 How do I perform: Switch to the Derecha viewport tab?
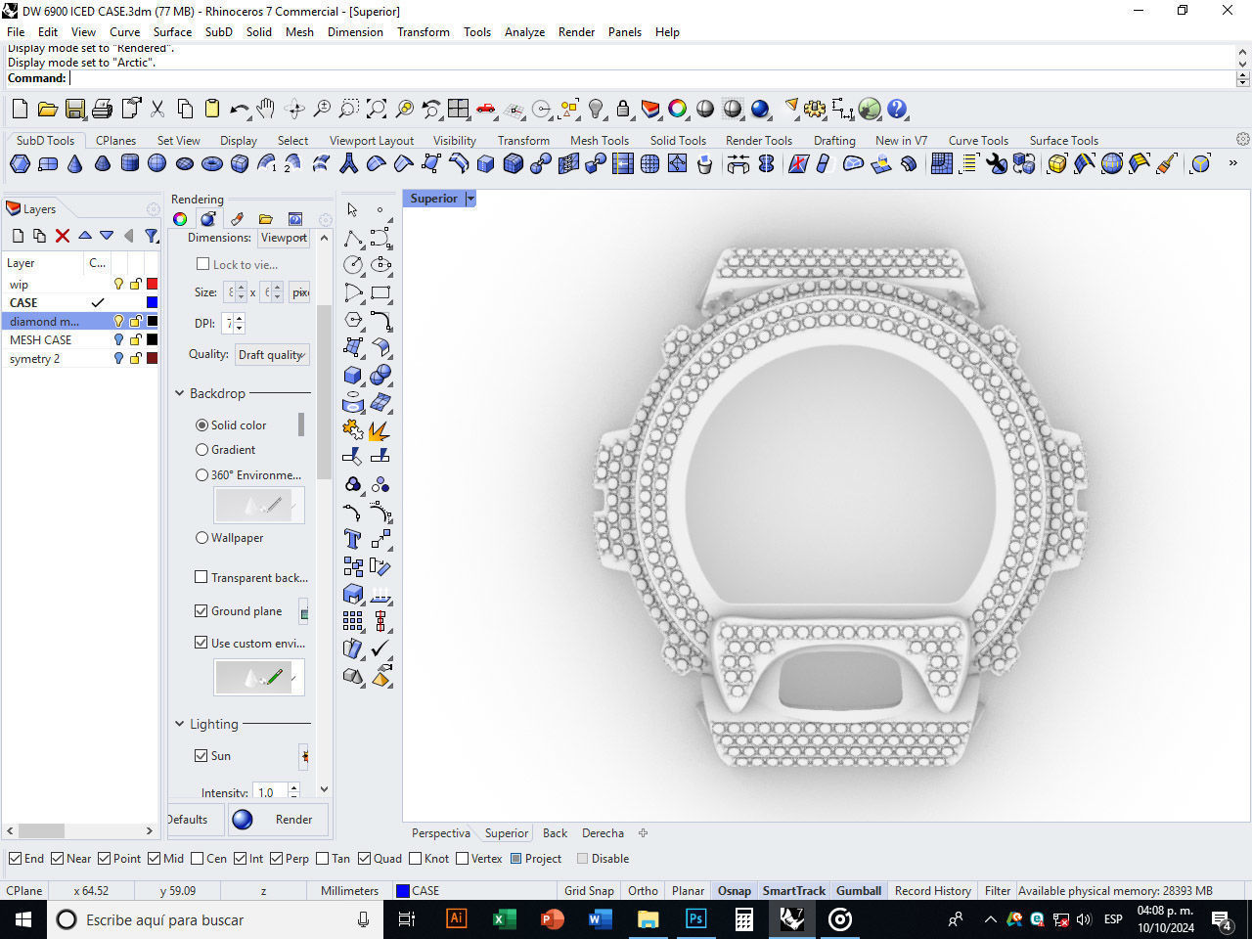[603, 833]
